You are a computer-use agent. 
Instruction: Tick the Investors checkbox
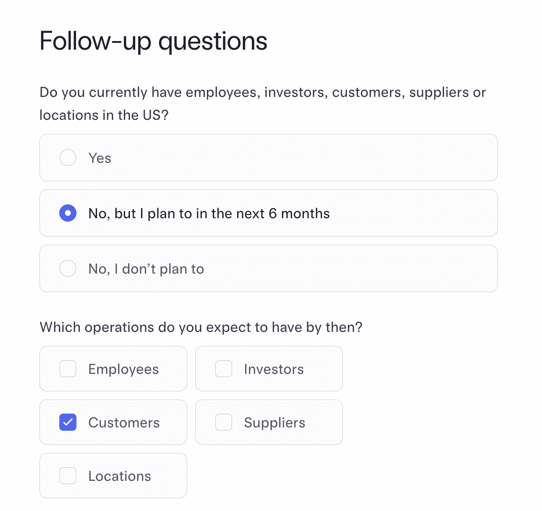click(x=223, y=369)
